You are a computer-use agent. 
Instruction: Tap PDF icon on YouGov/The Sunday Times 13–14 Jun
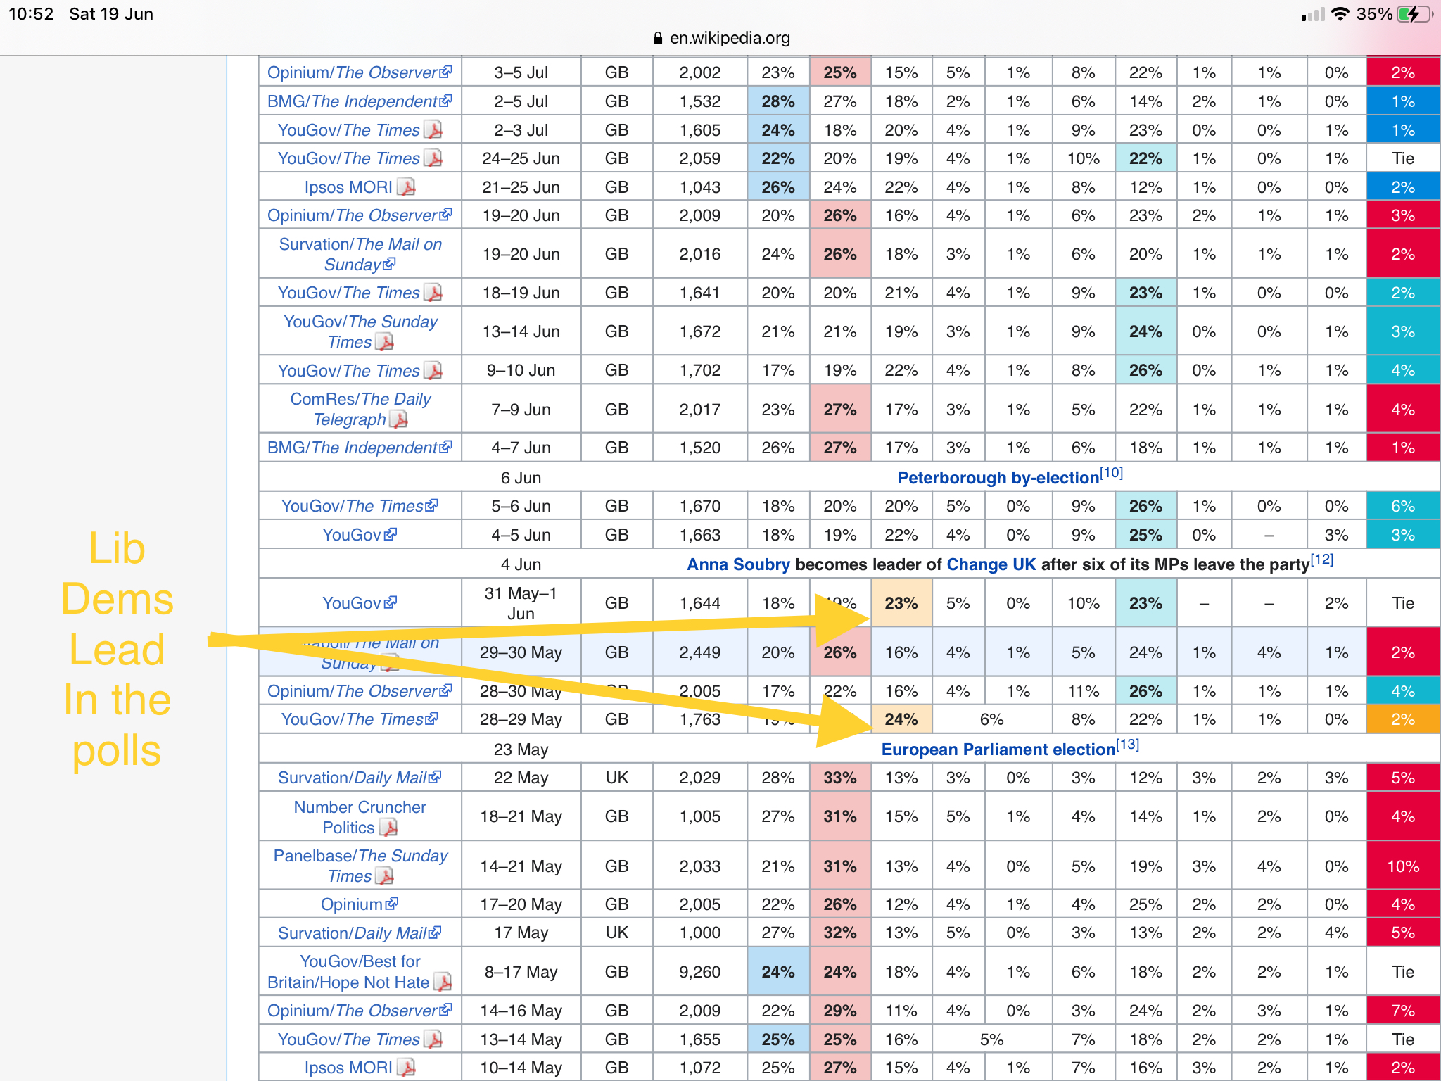tap(384, 342)
